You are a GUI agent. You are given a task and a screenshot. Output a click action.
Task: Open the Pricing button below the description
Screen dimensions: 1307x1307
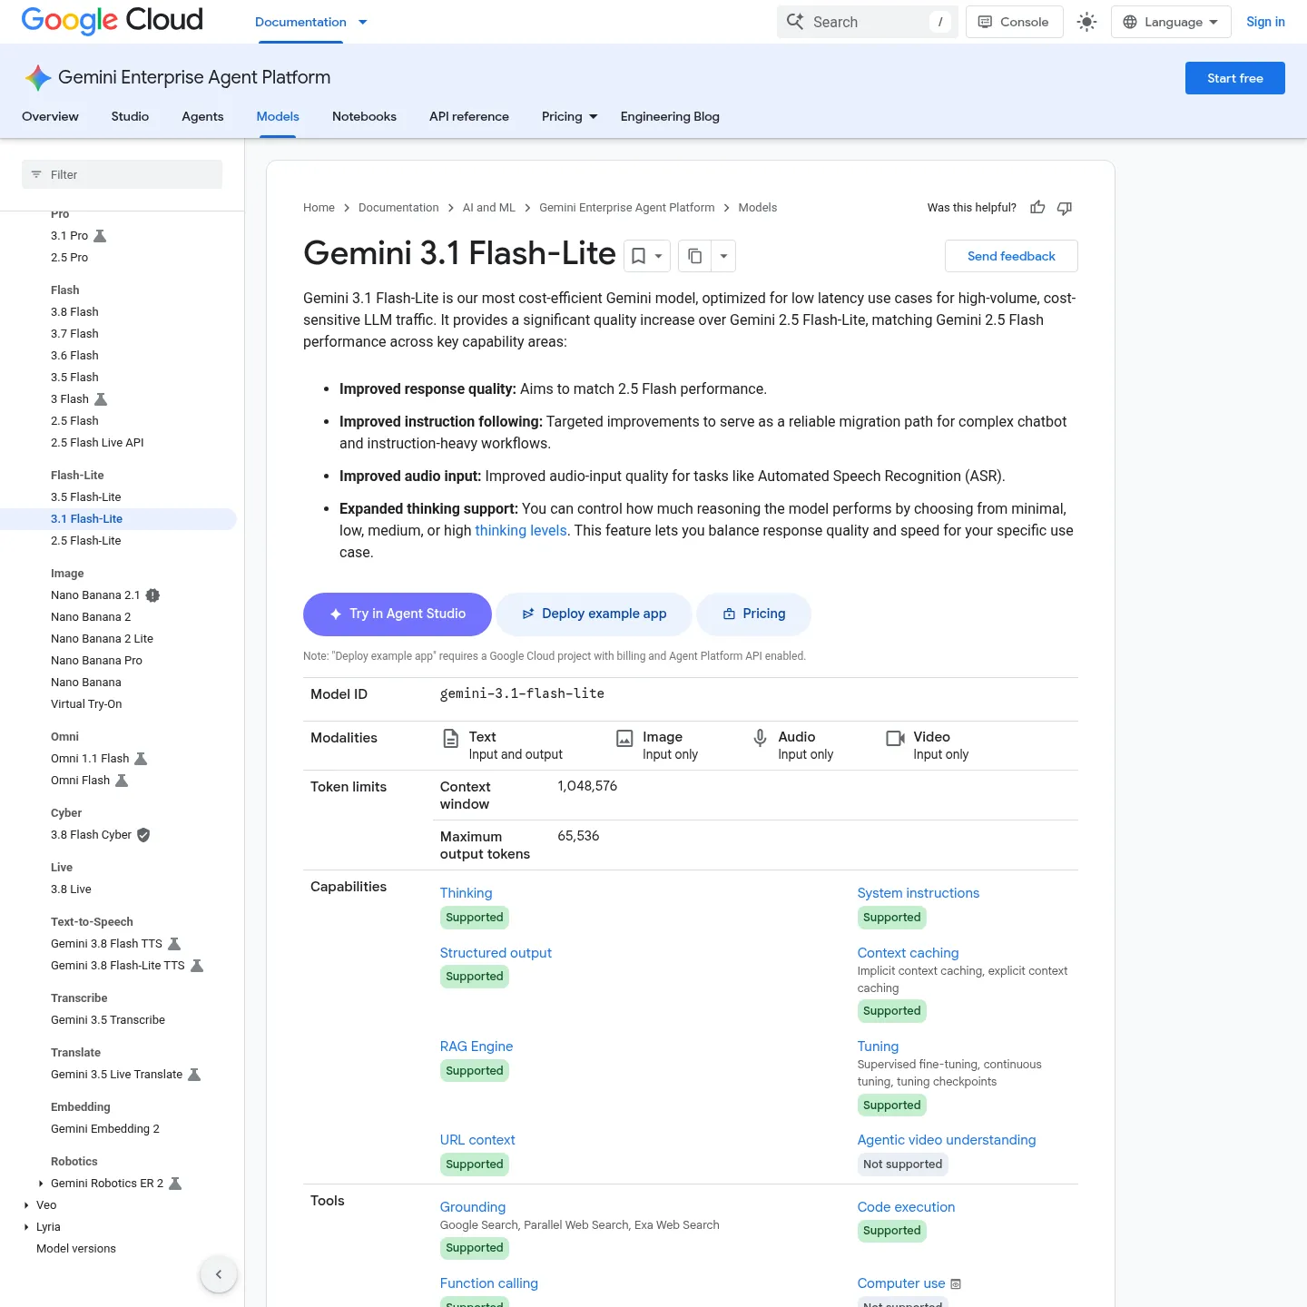pos(753,614)
